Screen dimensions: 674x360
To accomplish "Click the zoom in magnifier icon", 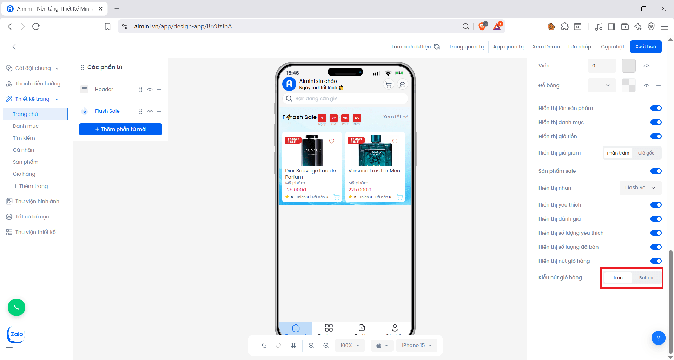I will click(x=311, y=346).
